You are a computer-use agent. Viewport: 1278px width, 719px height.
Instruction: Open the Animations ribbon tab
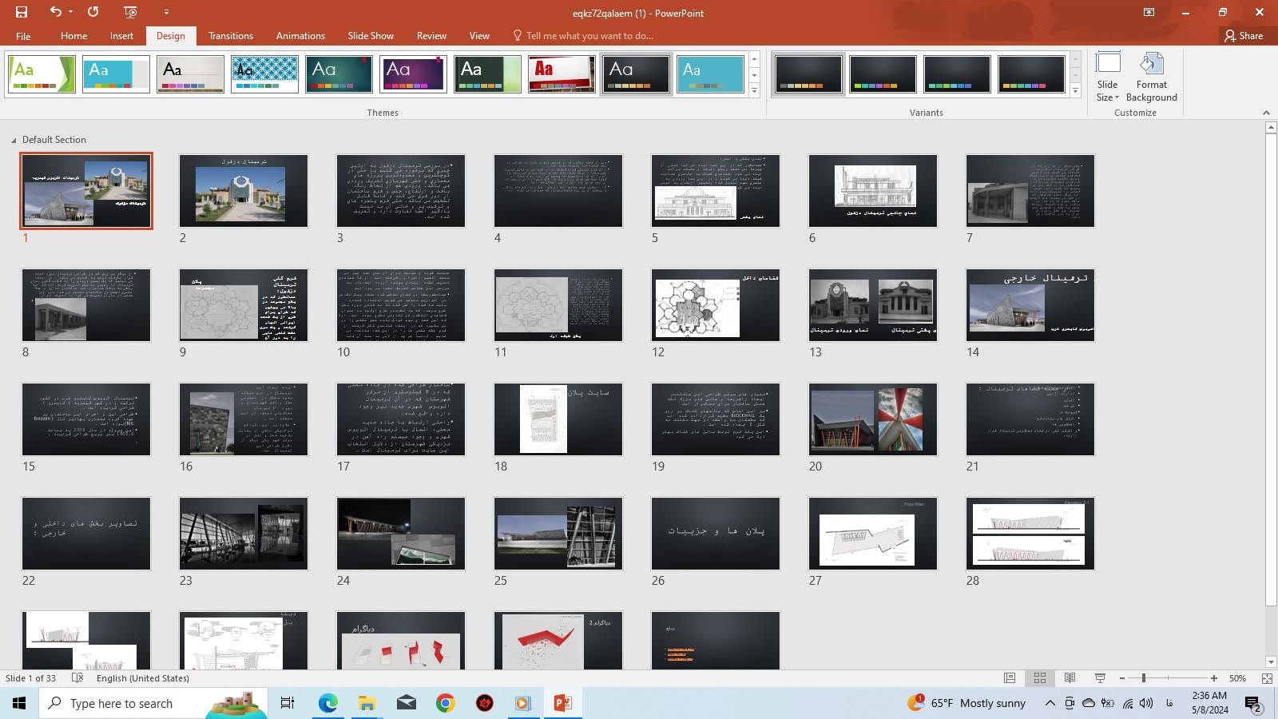point(300,36)
